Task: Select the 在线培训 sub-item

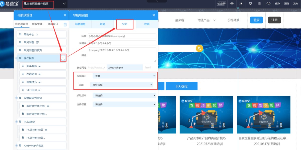Action: pos(43,74)
